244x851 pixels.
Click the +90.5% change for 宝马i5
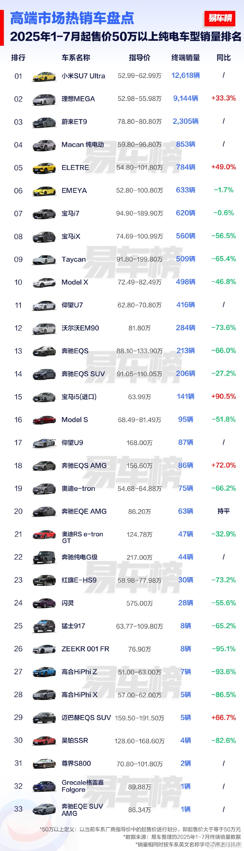click(x=223, y=397)
